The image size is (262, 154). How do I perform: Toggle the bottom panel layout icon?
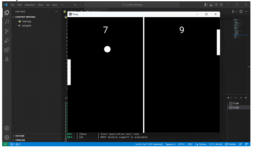[x=211, y=5]
